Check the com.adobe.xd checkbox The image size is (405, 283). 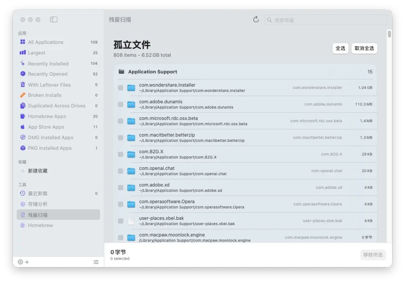pyautogui.click(x=121, y=187)
